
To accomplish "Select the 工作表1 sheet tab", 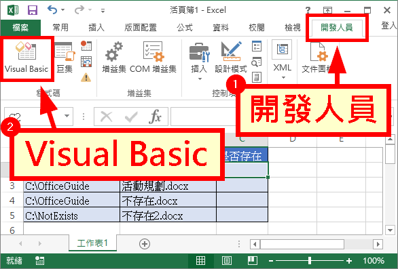I will point(92,243).
